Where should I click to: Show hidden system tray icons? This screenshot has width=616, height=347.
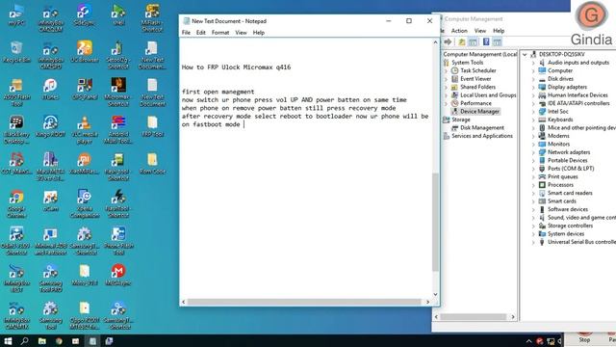528,341
